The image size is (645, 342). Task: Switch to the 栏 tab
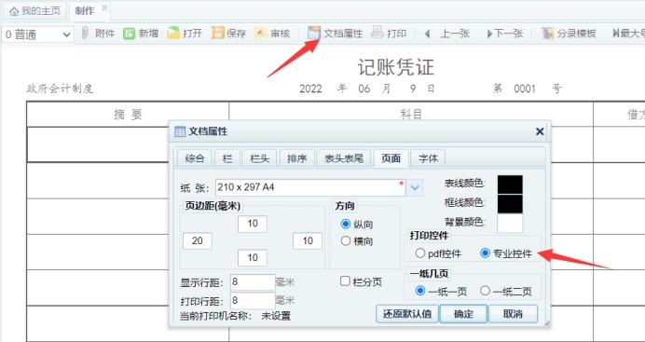pos(227,158)
